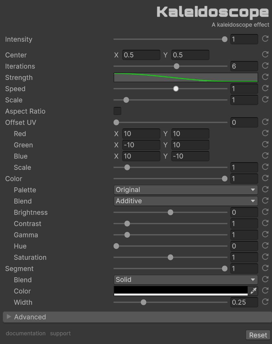Click the revert icon for Offset UV

[x=265, y=122]
